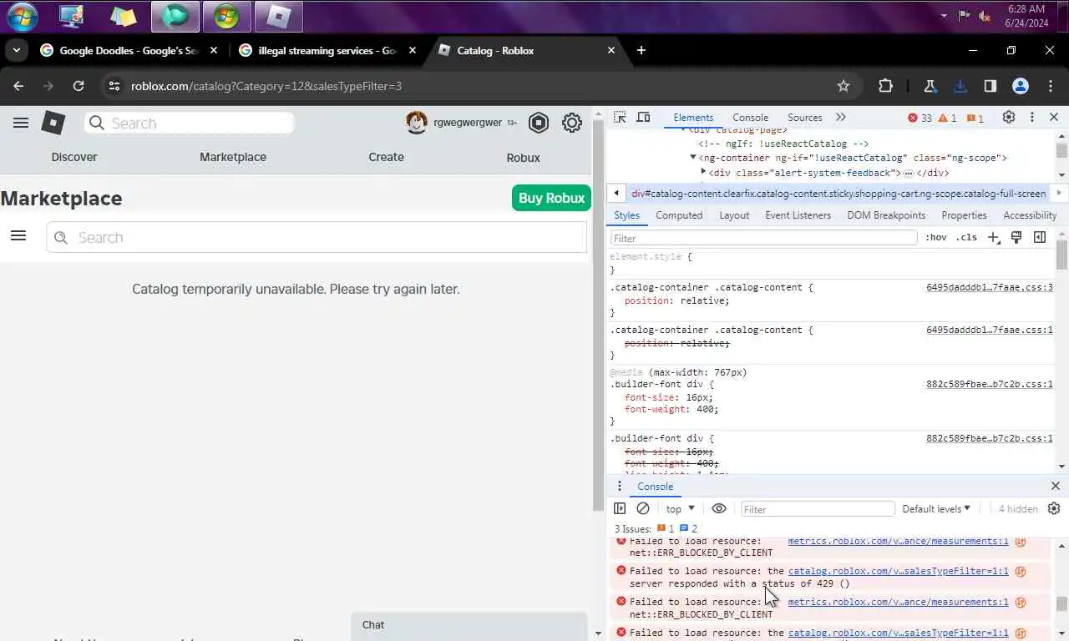
Task: Toggle the computed styles sidebar pane
Action: click(x=1040, y=238)
